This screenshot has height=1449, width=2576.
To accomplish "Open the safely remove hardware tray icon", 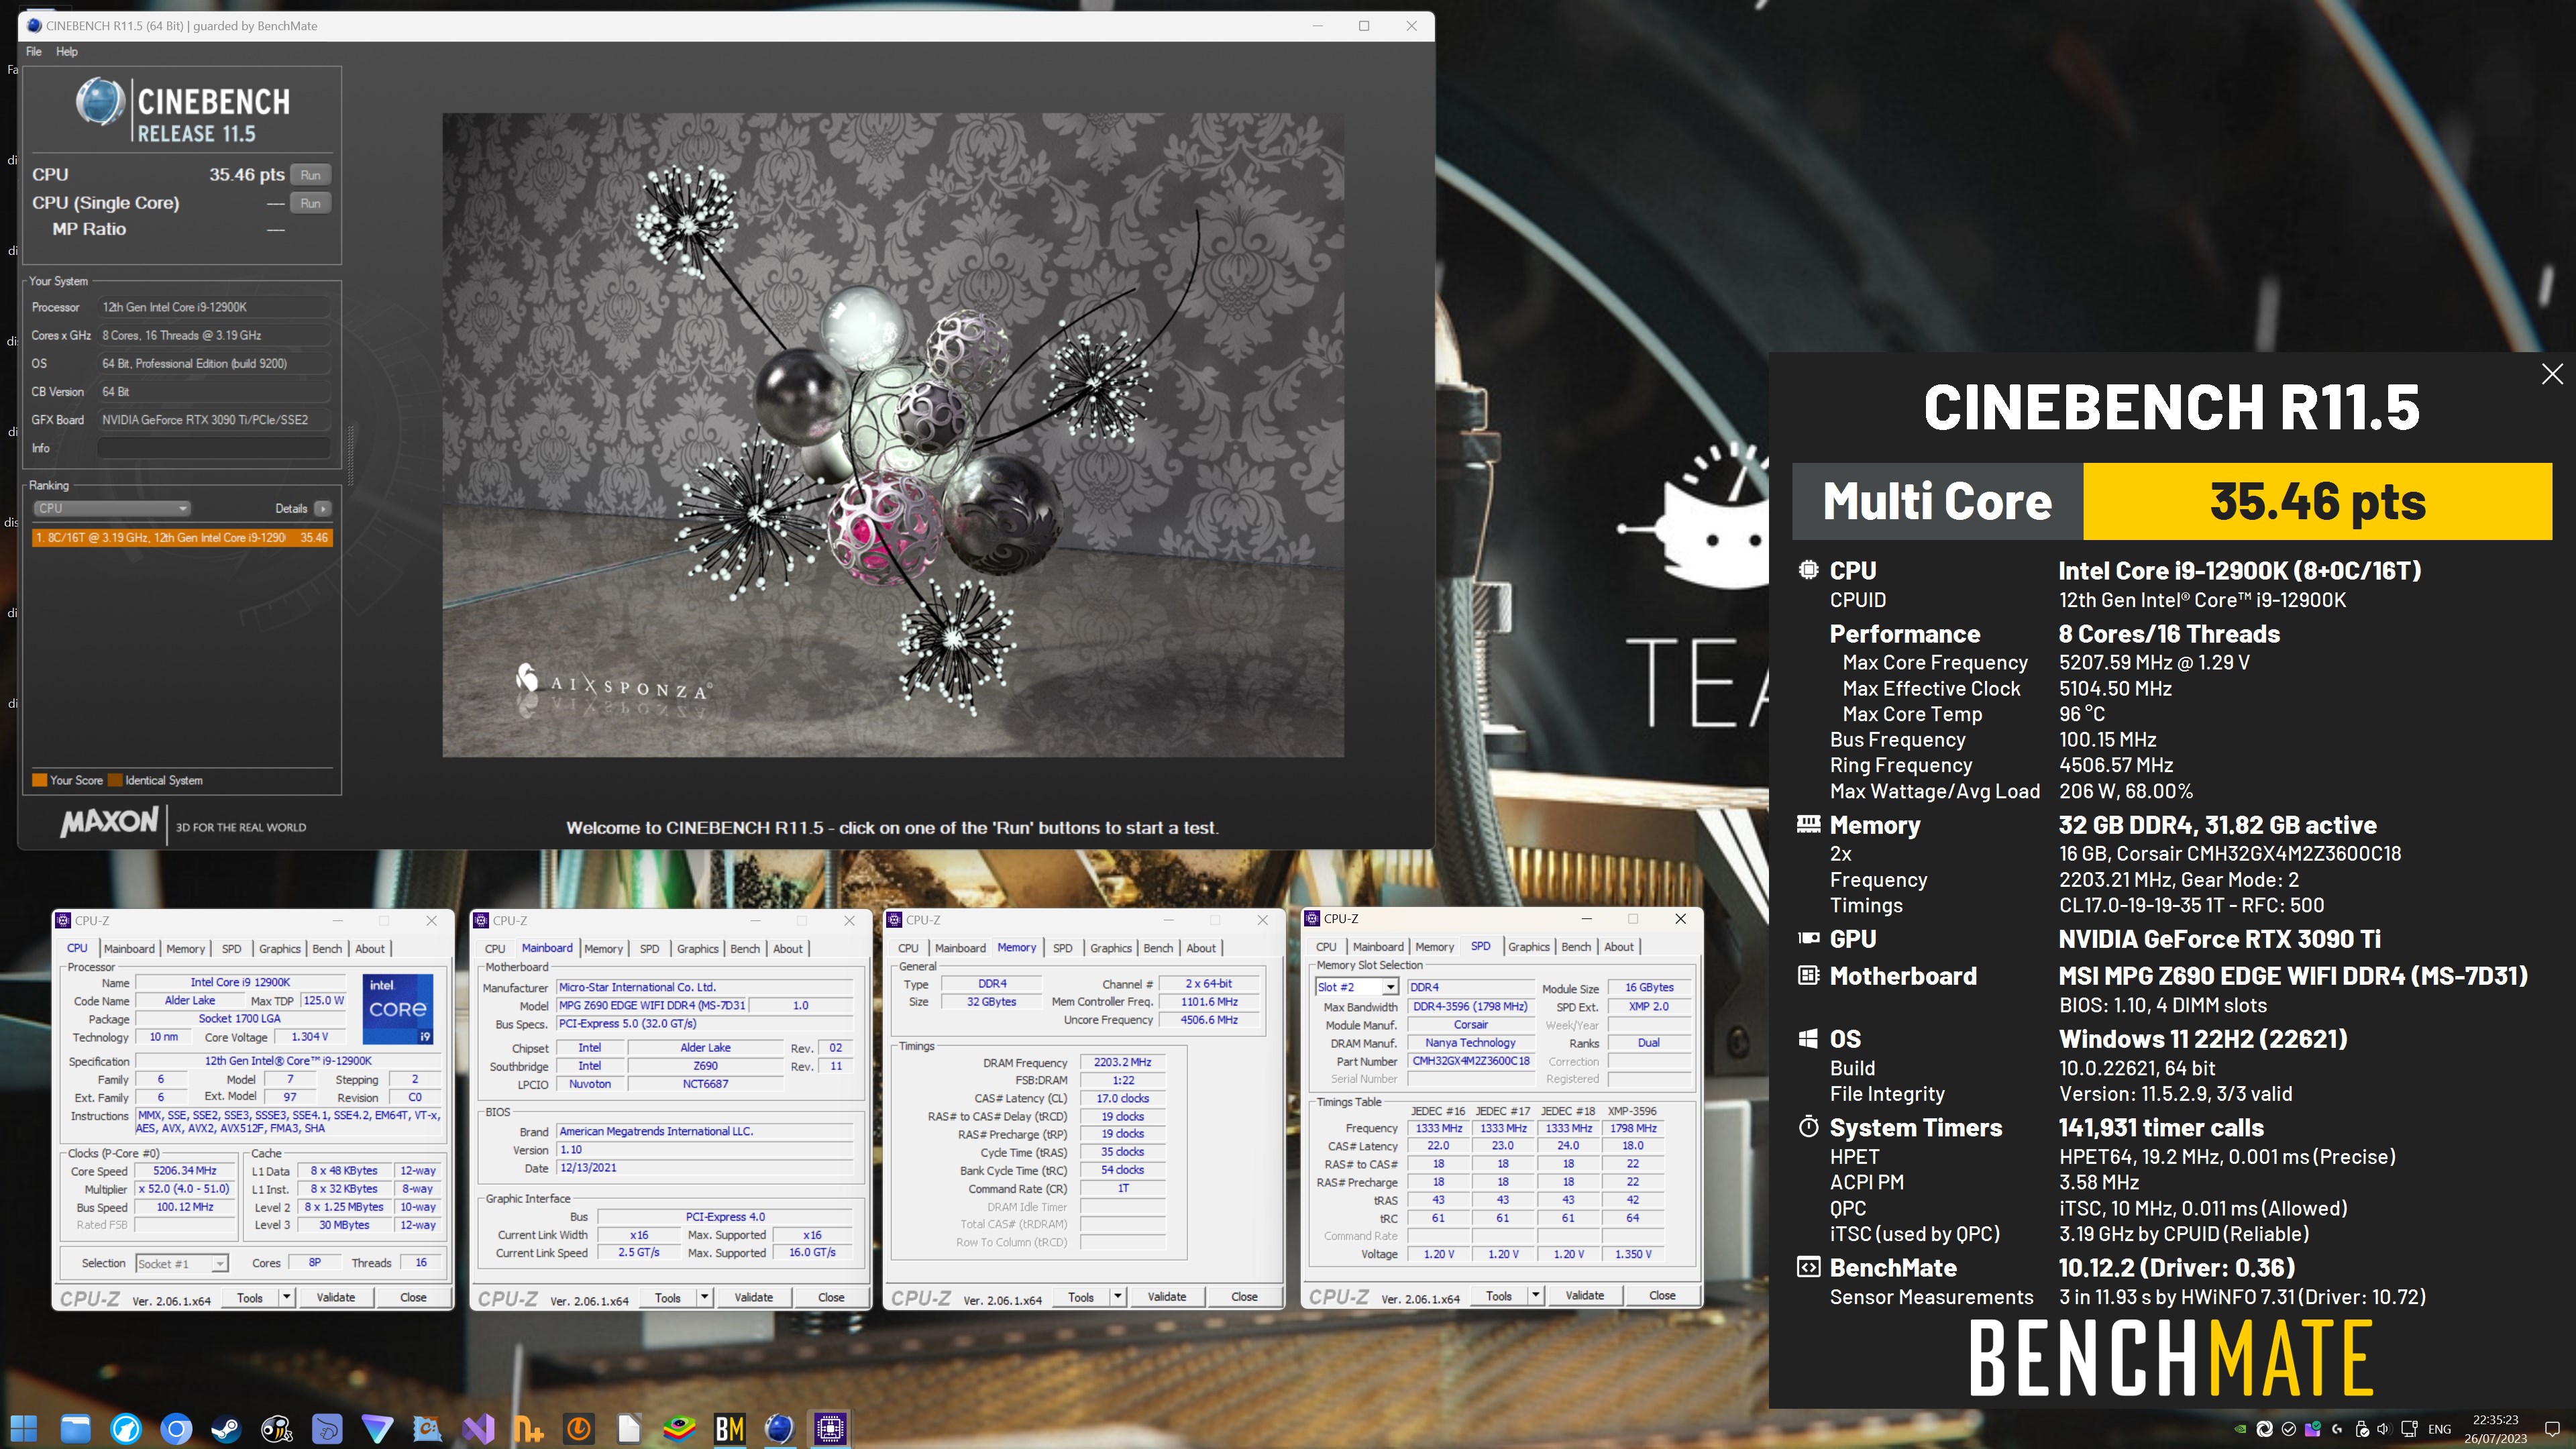I will coord(2362,1429).
